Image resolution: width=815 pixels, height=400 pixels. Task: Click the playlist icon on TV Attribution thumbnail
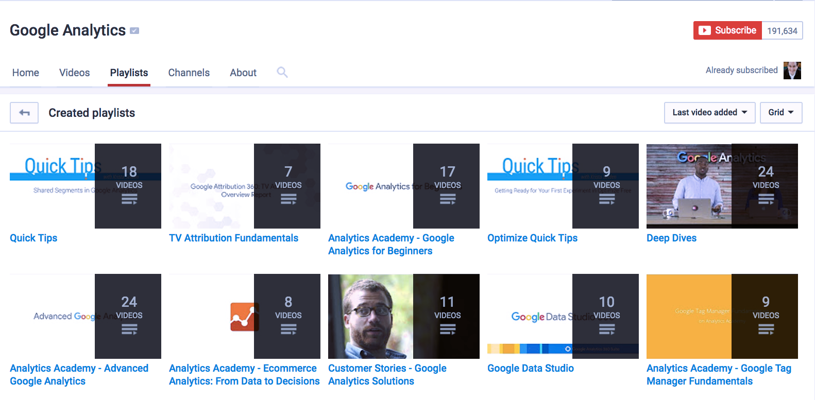[x=288, y=199]
